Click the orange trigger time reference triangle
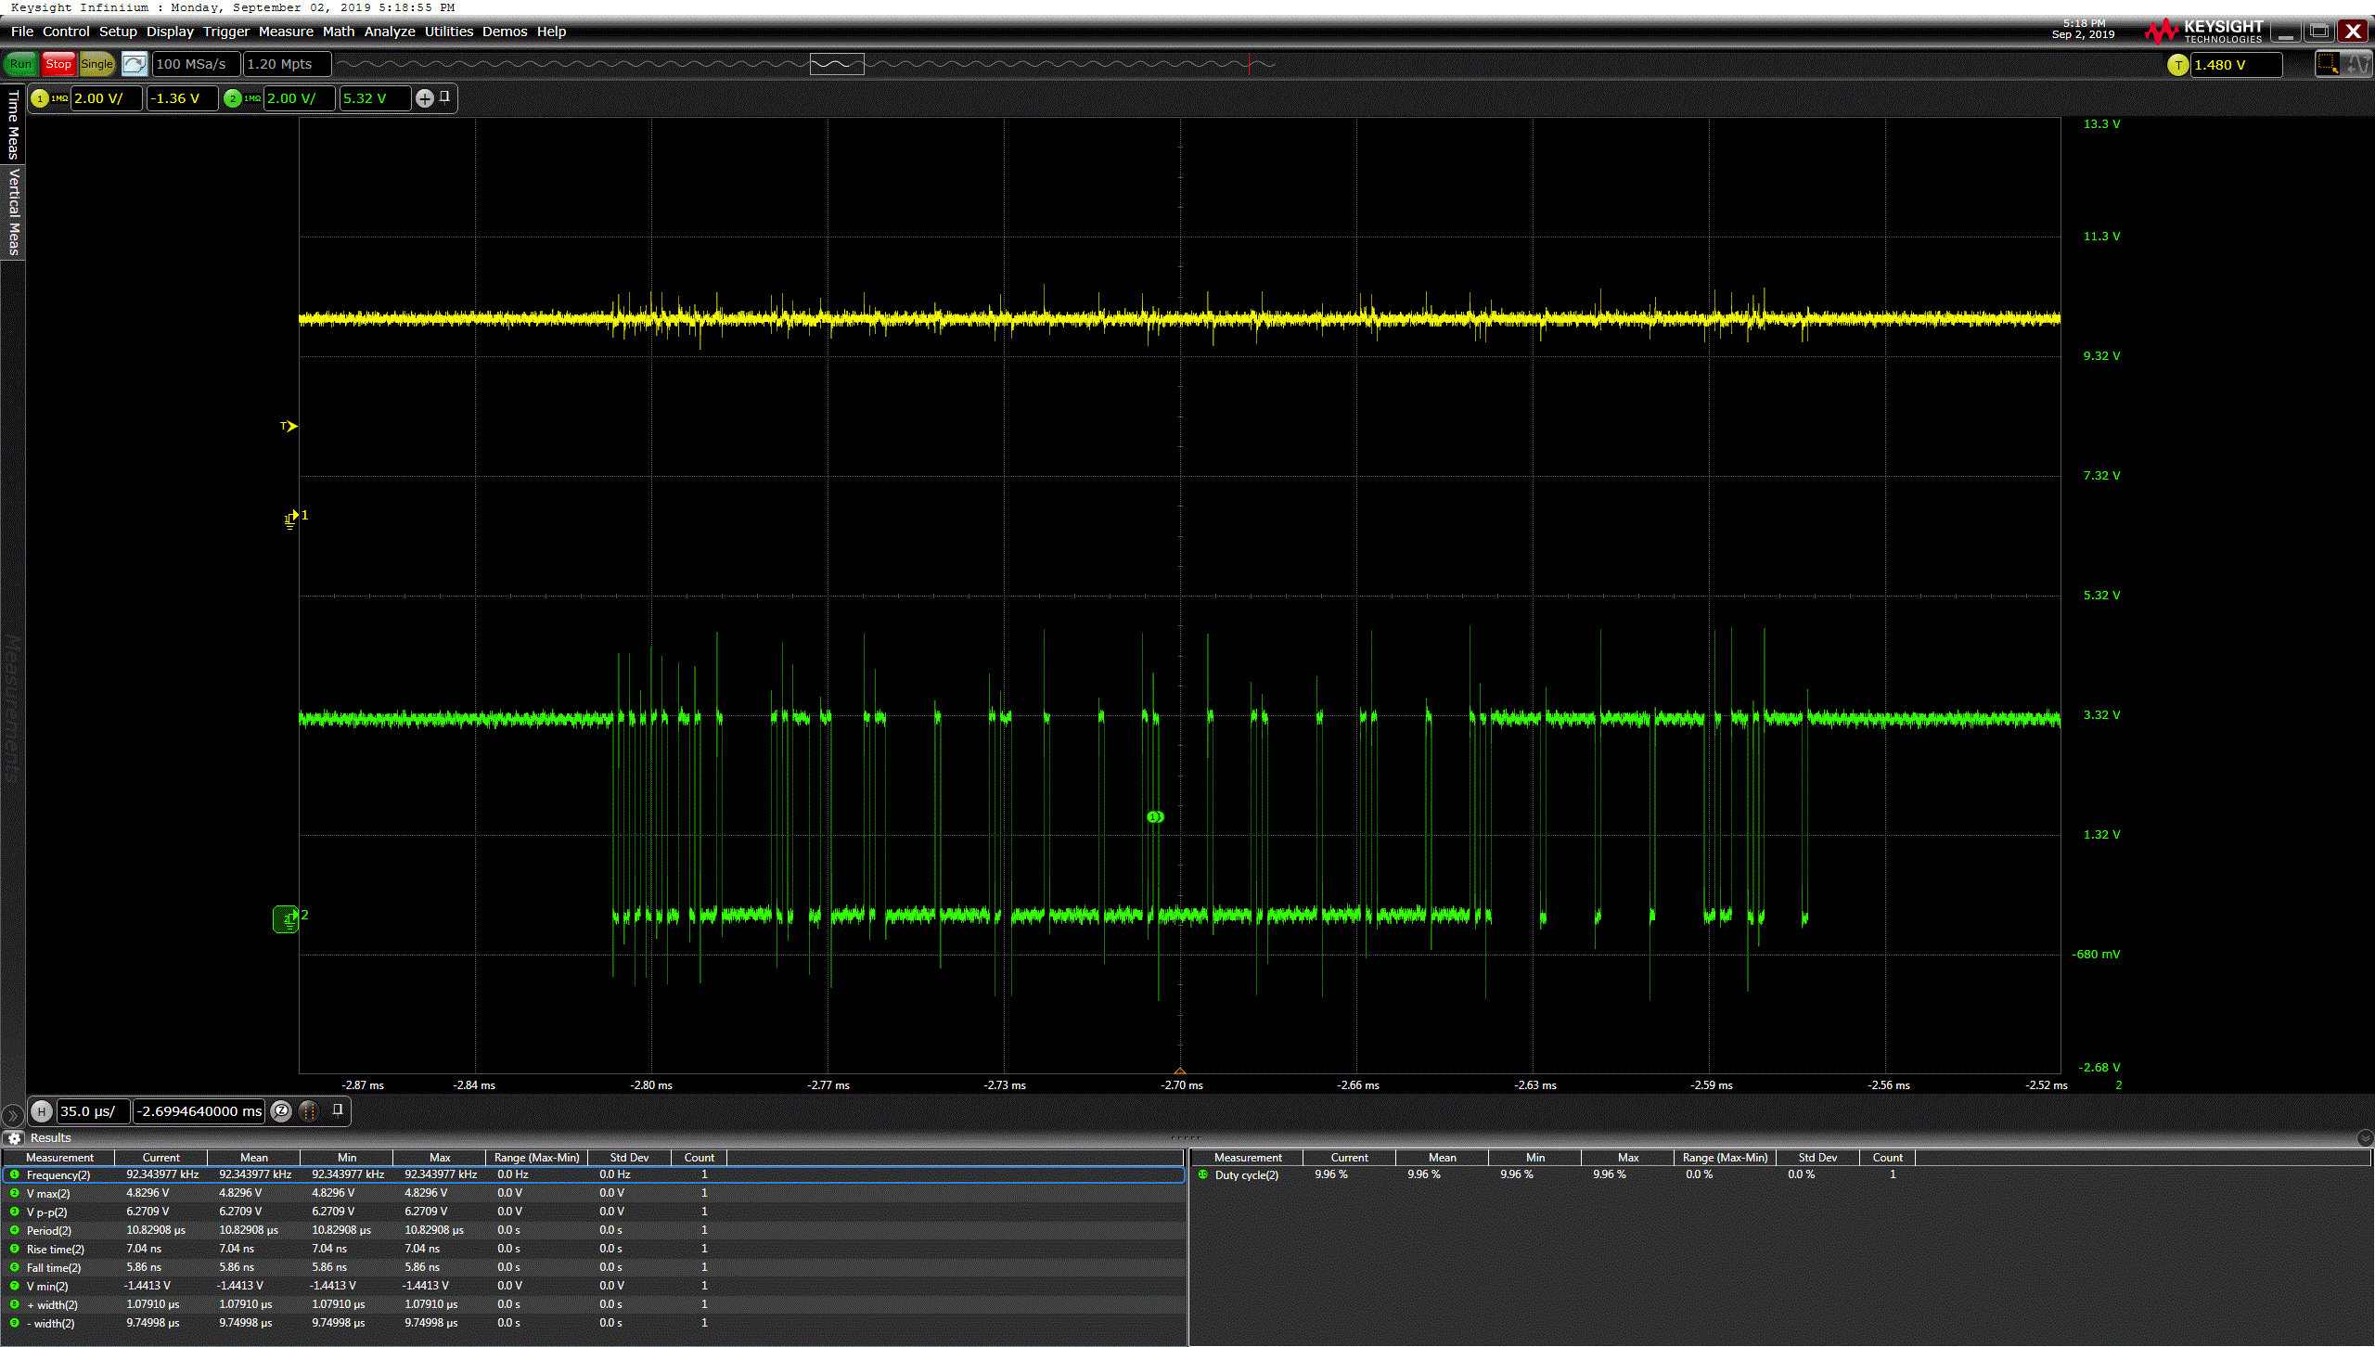Image resolution: width=2375 pixels, height=1347 pixels. tap(1180, 1071)
